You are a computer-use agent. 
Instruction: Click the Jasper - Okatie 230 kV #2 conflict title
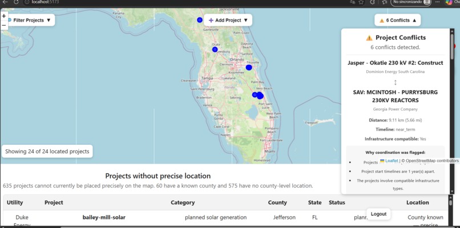[x=395, y=63]
